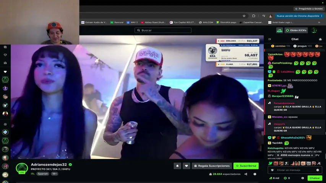Screen dimensions: 326x183
Task: Open the Solid State Logic bookmark
Action: 281,22
